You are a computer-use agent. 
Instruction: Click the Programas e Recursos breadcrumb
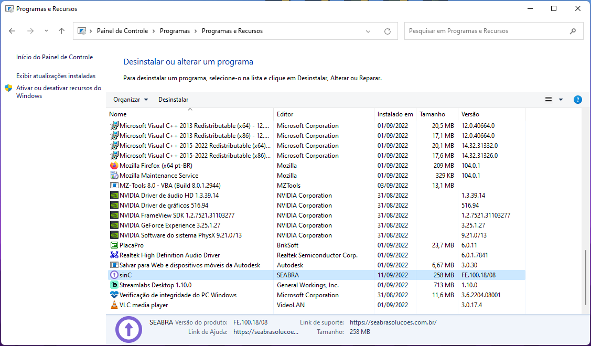(x=232, y=31)
